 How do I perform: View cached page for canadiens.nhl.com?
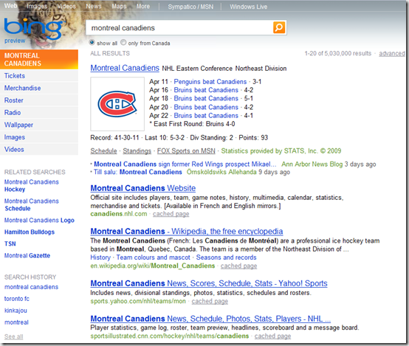click(171, 214)
